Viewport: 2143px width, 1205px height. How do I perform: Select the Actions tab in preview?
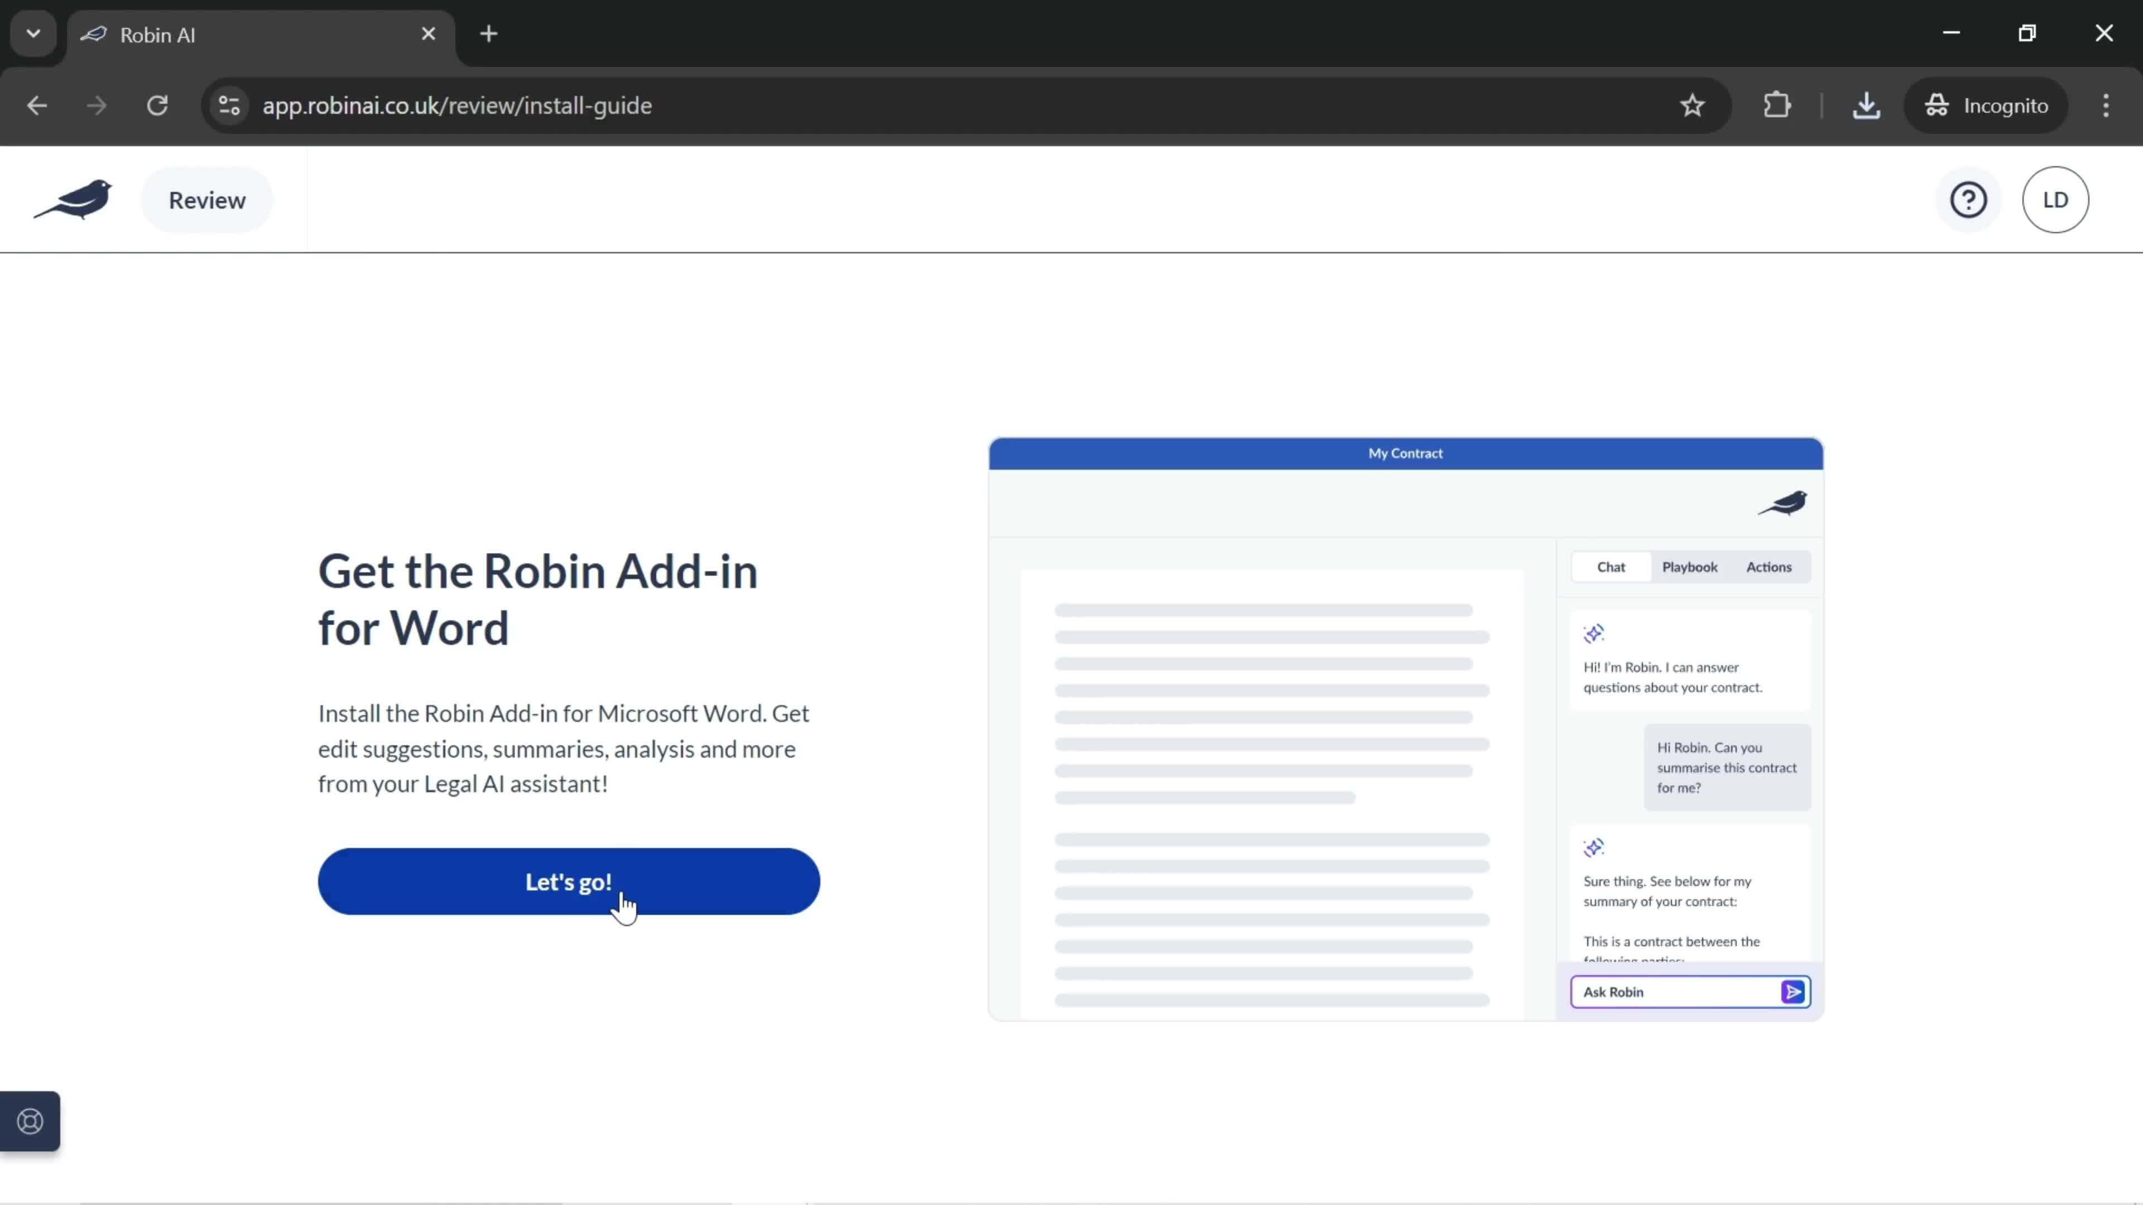1769,567
